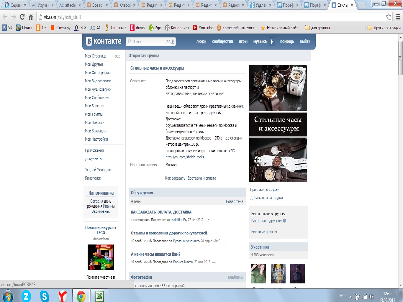This screenshot has height=302, width=403.
Task: Open the Другие закладки bookmarks folder
Action: 384,28
